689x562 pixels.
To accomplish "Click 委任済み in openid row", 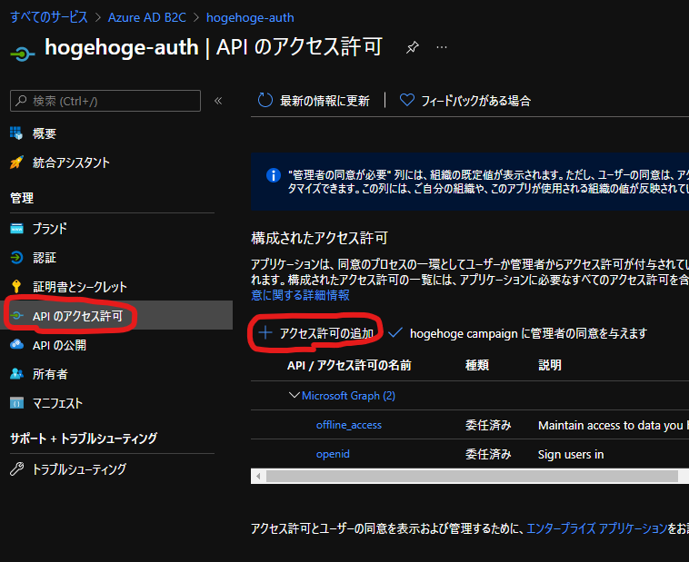I will [x=488, y=454].
